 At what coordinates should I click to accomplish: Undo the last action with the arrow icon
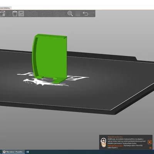(85, 13)
